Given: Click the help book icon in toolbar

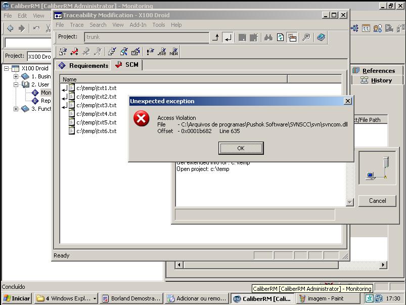Looking at the screenshot, I should click(321, 37).
